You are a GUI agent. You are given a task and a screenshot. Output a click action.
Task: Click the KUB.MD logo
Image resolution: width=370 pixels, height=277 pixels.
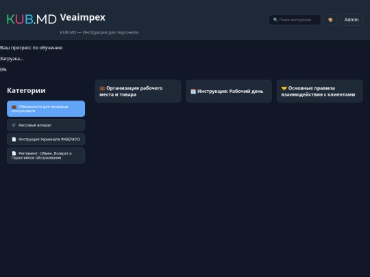coord(32,19)
